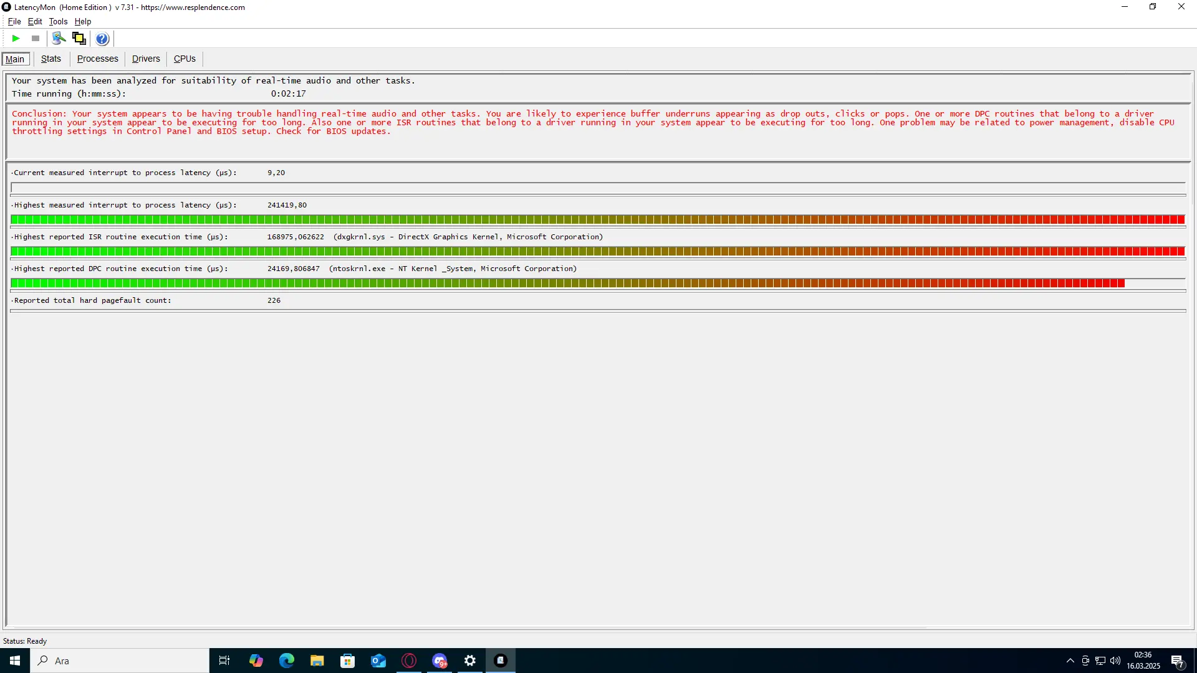Open Opera browser from the taskbar
The width and height of the screenshot is (1197, 673).
409,661
